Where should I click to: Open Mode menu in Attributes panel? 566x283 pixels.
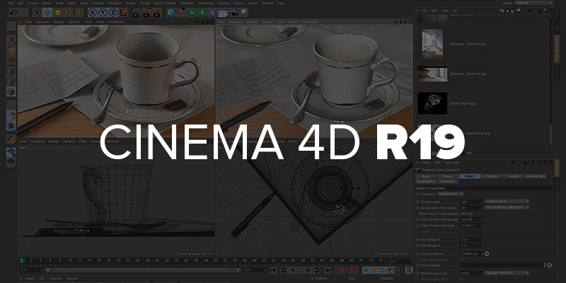pyautogui.click(x=426, y=163)
